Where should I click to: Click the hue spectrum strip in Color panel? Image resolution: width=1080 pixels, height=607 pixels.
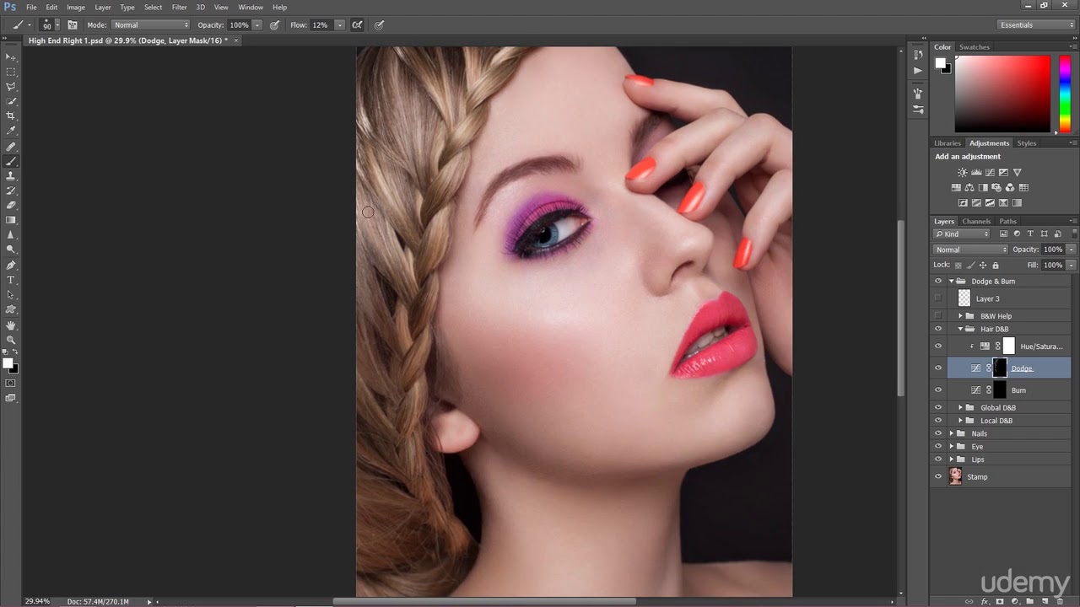coord(1065,93)
